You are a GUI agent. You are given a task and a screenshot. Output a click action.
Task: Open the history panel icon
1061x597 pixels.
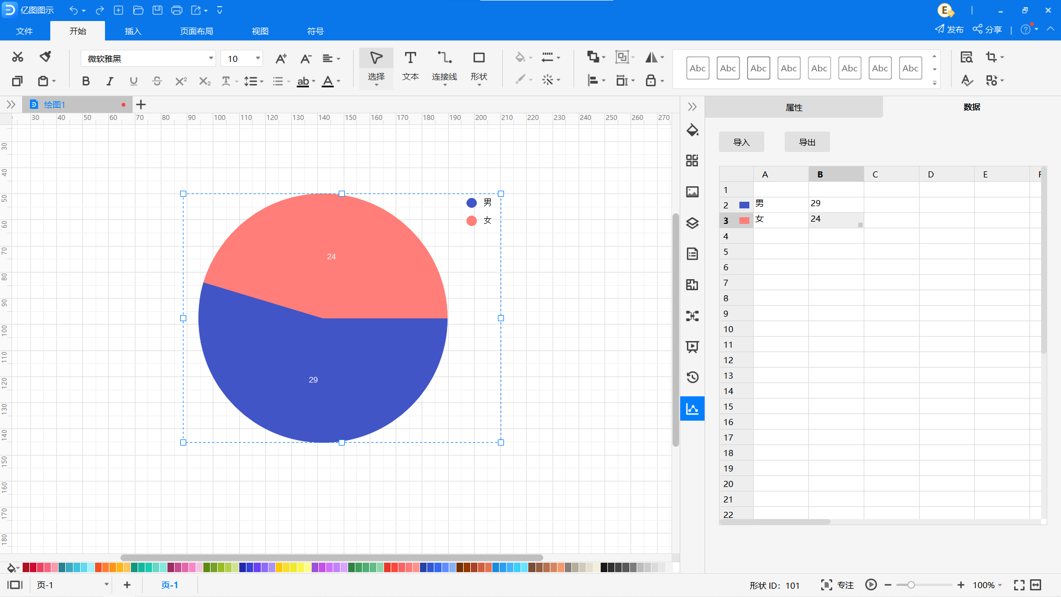point(692,378)
